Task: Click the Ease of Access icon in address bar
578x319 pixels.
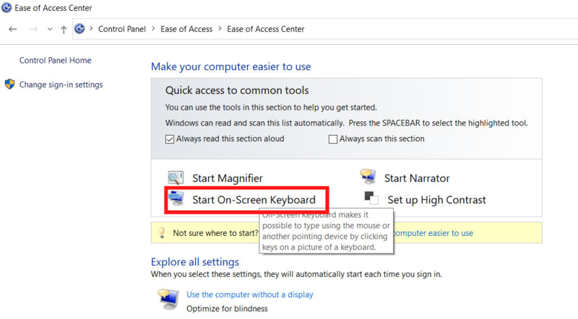Action: click(x=79, y=29)
